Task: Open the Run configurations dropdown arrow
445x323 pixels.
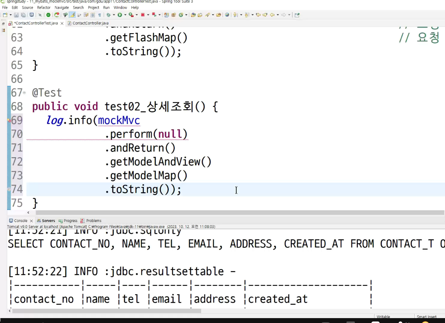Action: point(125,15)
